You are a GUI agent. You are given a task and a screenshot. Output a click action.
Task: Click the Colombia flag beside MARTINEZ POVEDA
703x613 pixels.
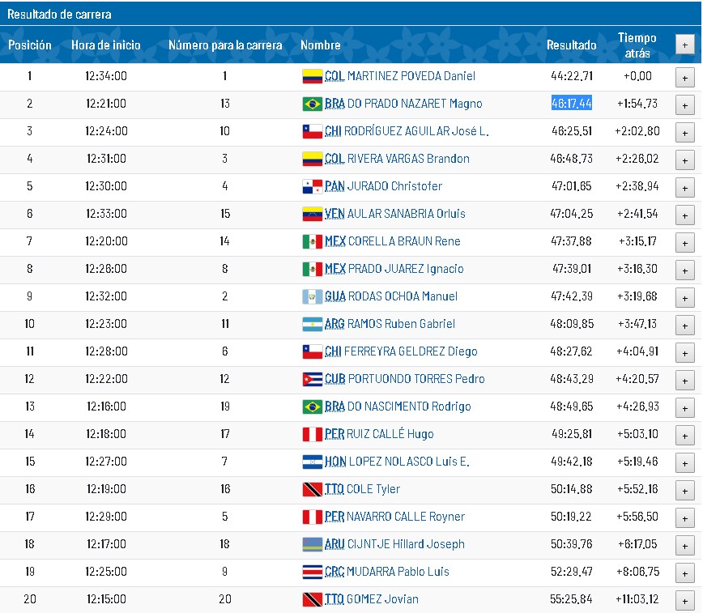(x=312, y=76)
